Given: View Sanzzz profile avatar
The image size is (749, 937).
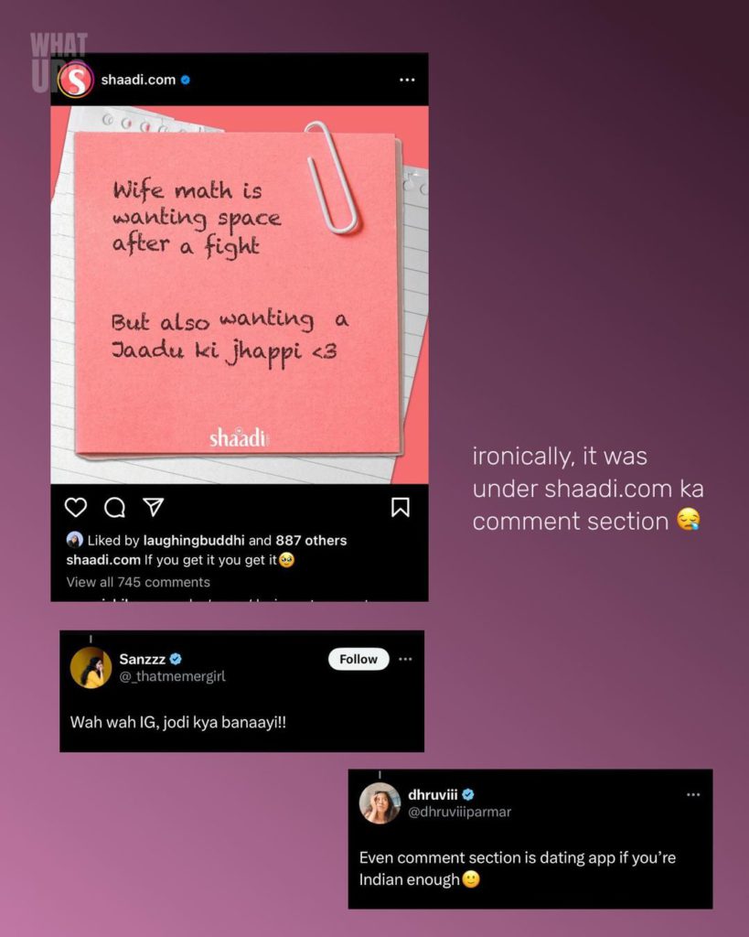Looking at the screenshot, I should tap(91, 667).
